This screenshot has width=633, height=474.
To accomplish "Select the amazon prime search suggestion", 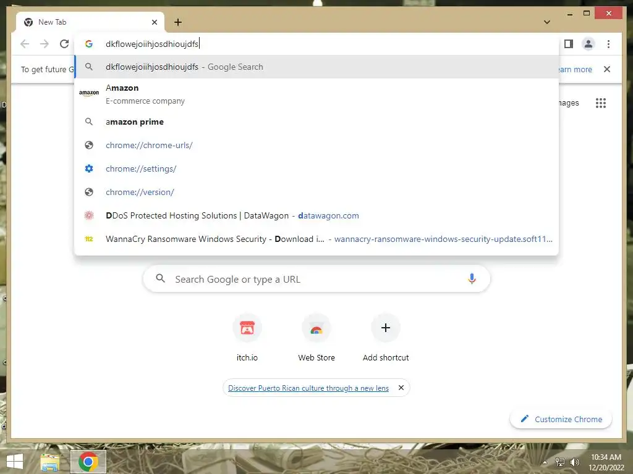I will tap(316, 122).
